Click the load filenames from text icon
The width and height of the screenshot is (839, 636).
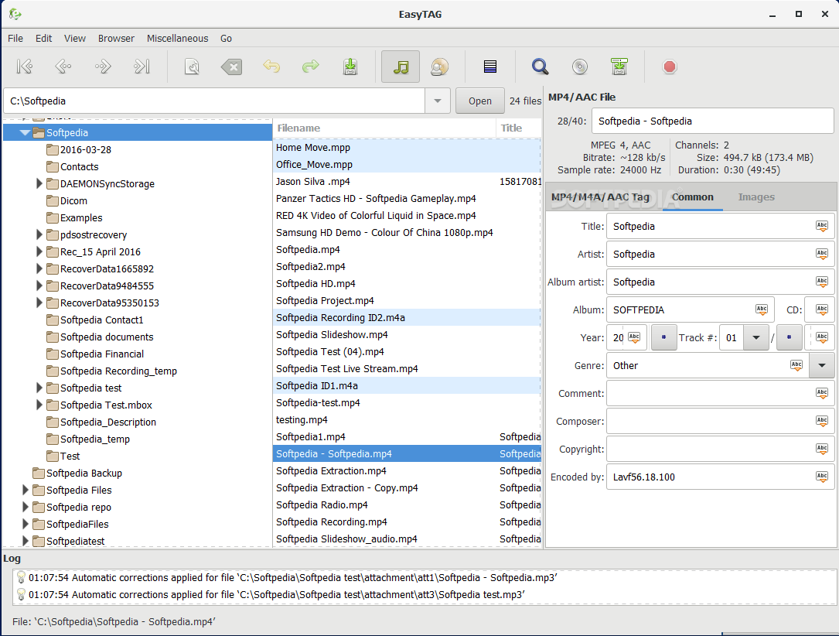point(619,67)
